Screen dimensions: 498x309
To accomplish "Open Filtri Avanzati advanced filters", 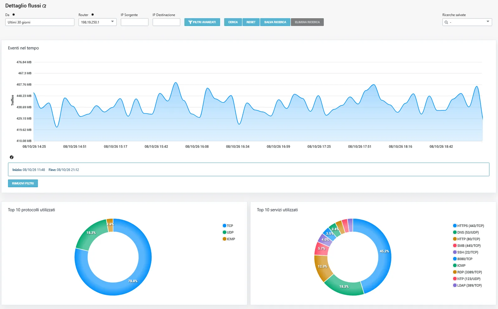I will pos(202,22).
